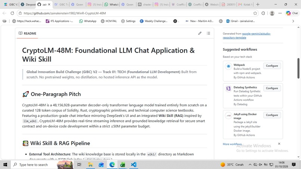The image size is (301, 169).
Task: Click the Datadog Synthetics workflow icon
Action: click(229, 89)
